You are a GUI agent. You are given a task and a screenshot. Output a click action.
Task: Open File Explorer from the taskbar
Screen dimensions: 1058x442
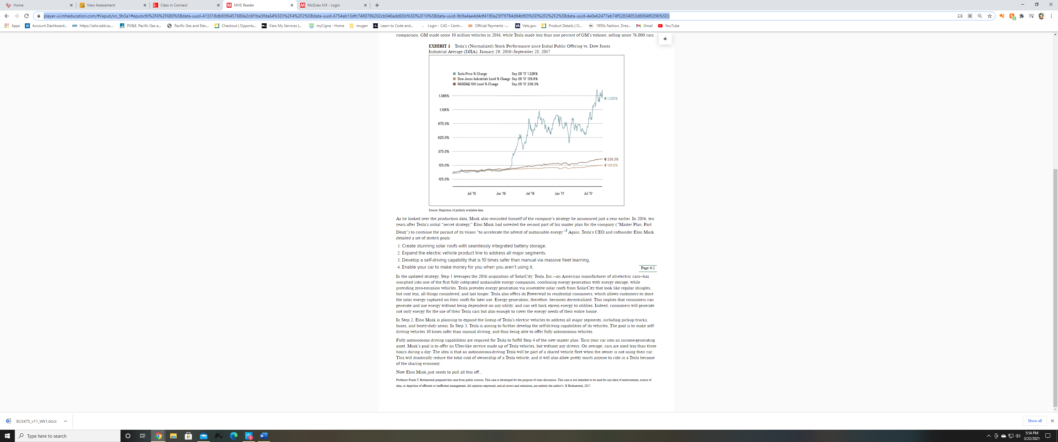[x=173, y=436]
